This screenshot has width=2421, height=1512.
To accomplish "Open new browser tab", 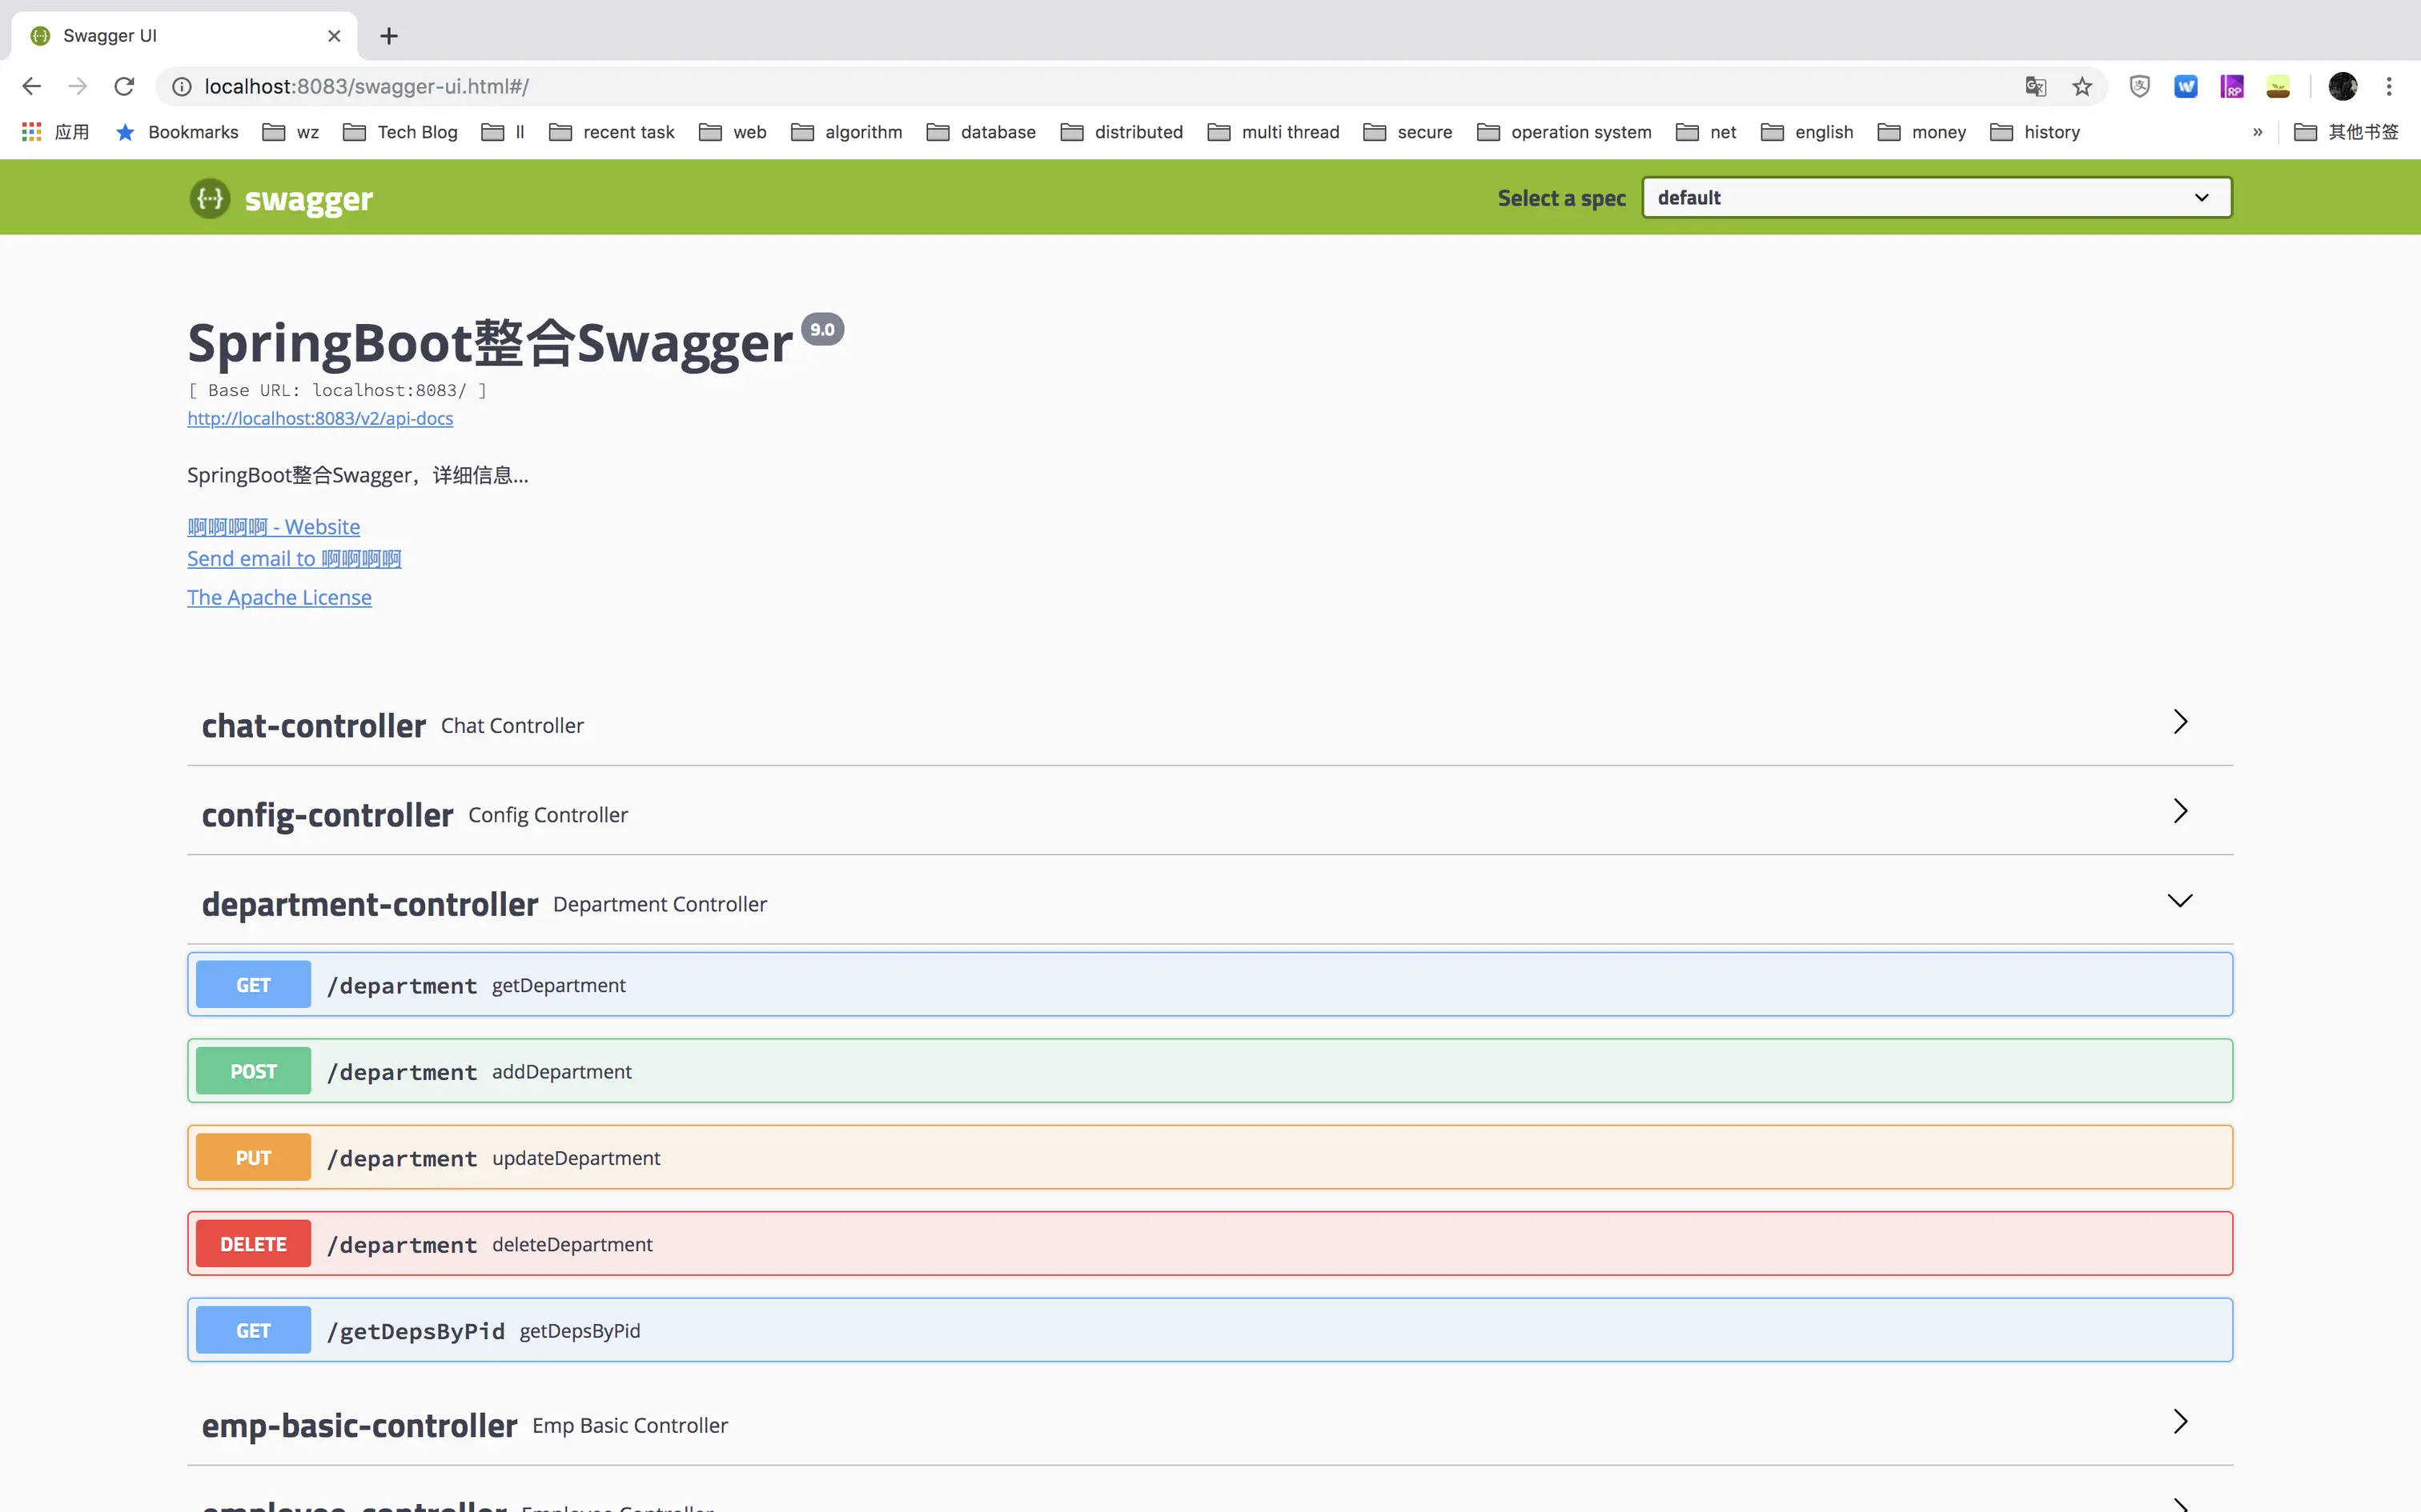I will (x=389, y=36).
